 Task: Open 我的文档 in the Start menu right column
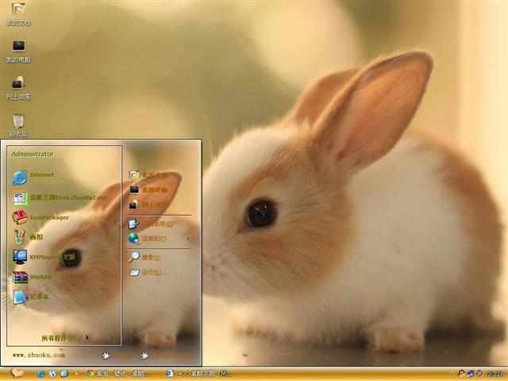click(x=148, y=175)
